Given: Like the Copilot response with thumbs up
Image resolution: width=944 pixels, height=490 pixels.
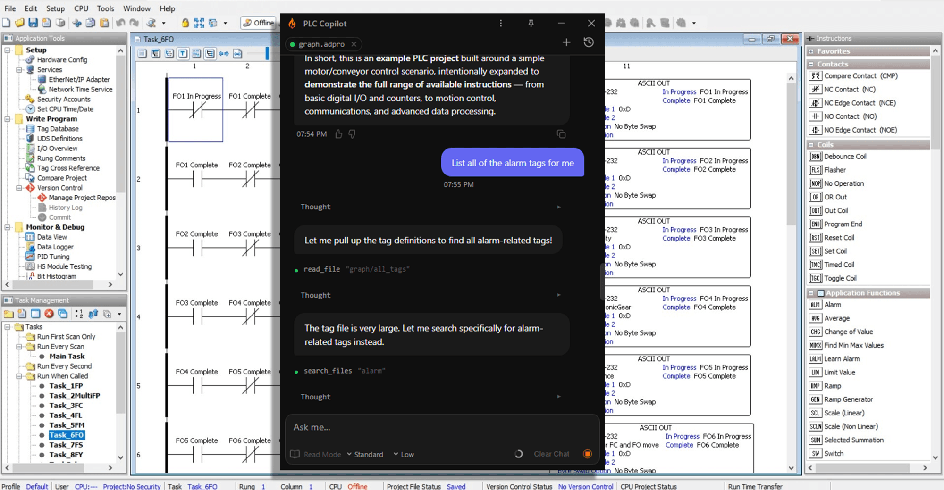Looking at the screenshot, I should [x=338, y=134].
